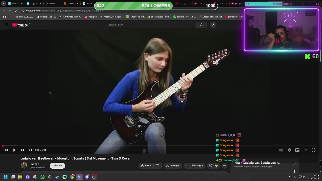The height and width of the screenshot is (181, 322).
Task: Focus the Rechercher search field
Action: 152,25
